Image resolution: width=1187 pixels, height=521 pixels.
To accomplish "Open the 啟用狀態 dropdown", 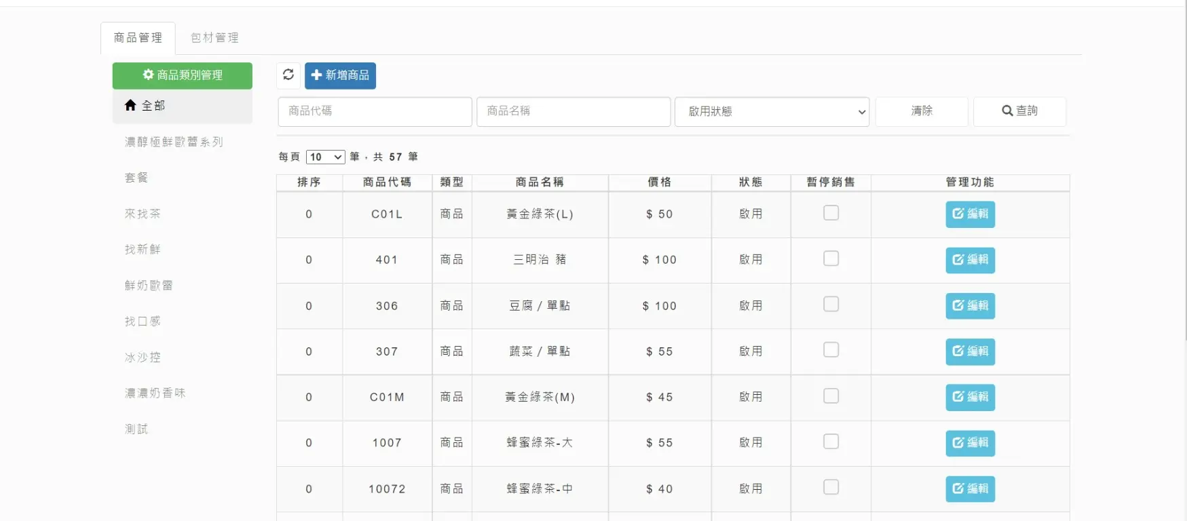I will 772,112.
